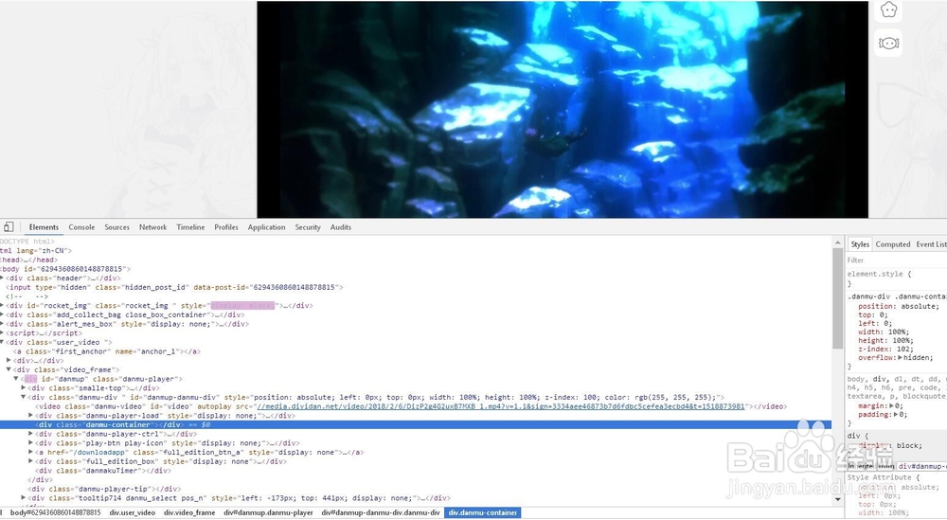The height and width of the screenshot is (520, 947).
Task: Expand the add_collect_bag div node
Action: coord(2,314)
